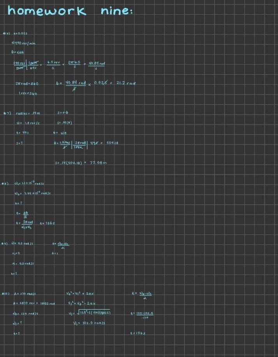Click the '2π rad = 360' note
This screenshot has height=357, width=278.
point(27,84)
